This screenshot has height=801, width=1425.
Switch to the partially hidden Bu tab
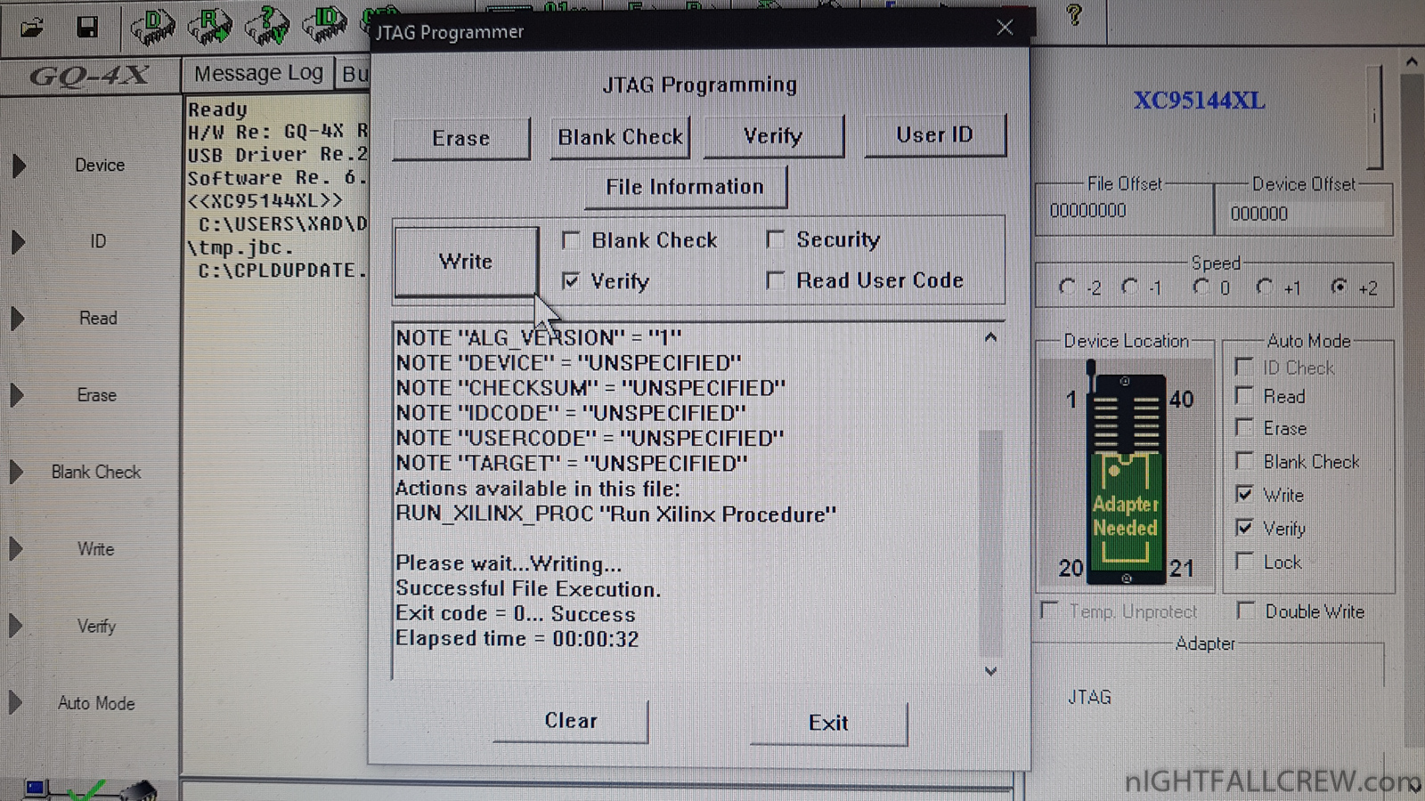[x=354, y=74]
